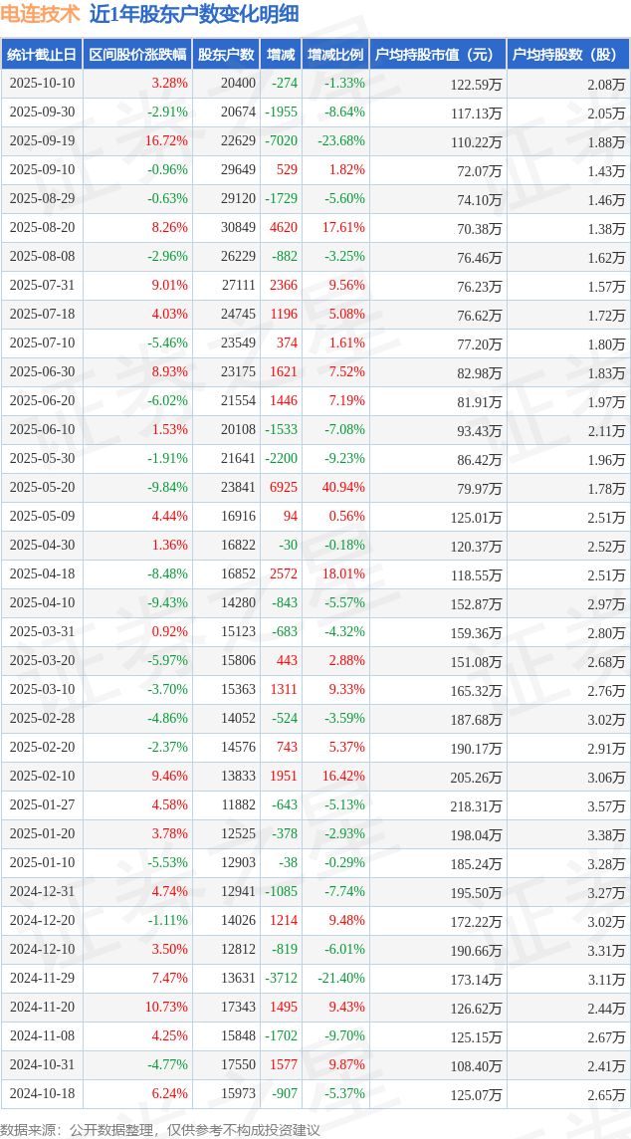The height and width of the screenshot is (1139, 631).
Task: Click the 股东户数 column header
Action: tap(226, 55)
